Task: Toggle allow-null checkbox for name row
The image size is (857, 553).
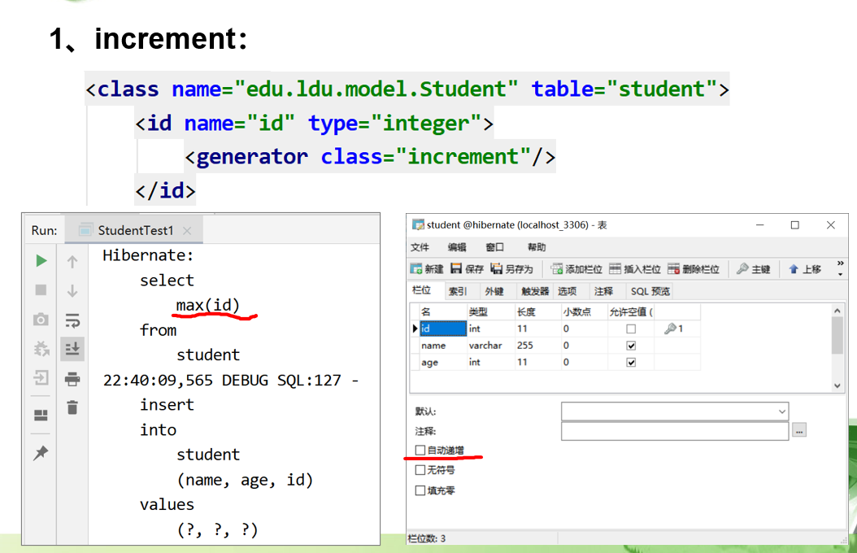Action: click(x=631, y=346)
